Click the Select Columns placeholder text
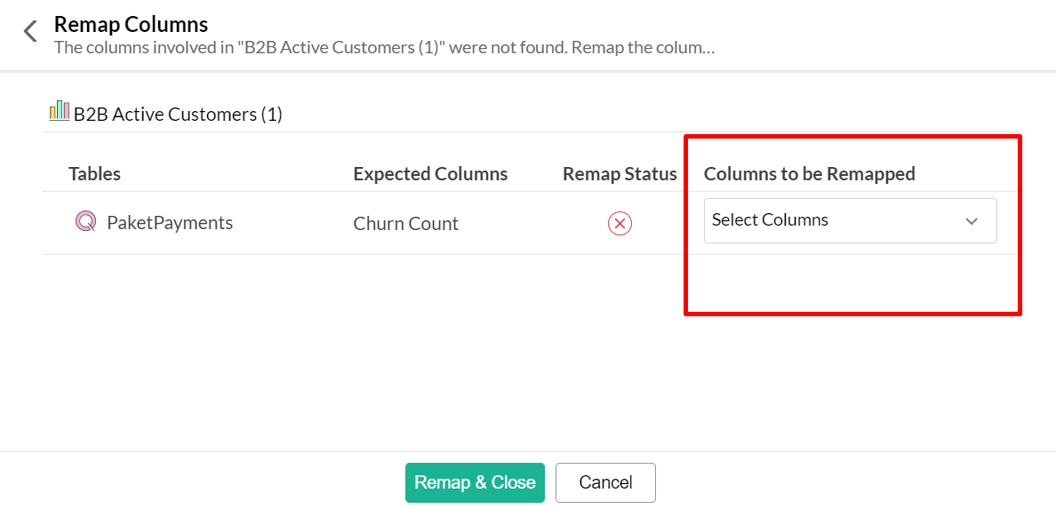Image resolution: width=1056 pixels, height=509 pixels. 770,220
